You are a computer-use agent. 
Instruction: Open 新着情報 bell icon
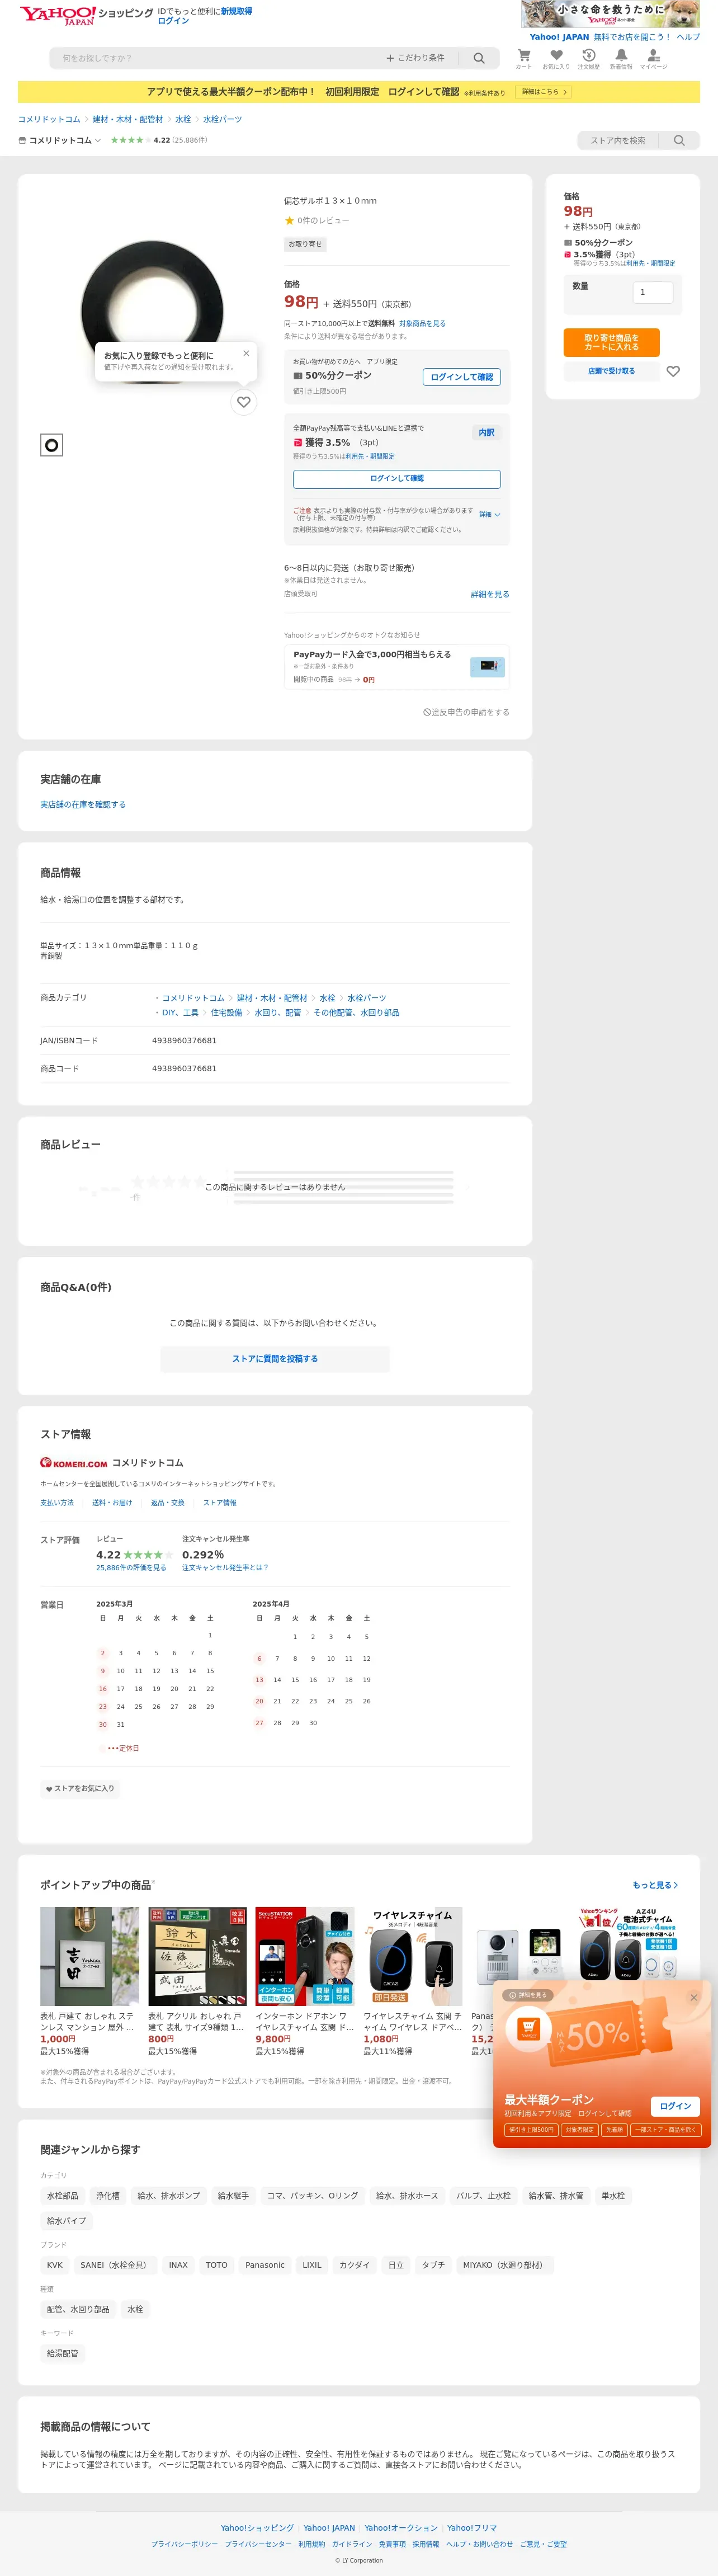tap(621, 59)
